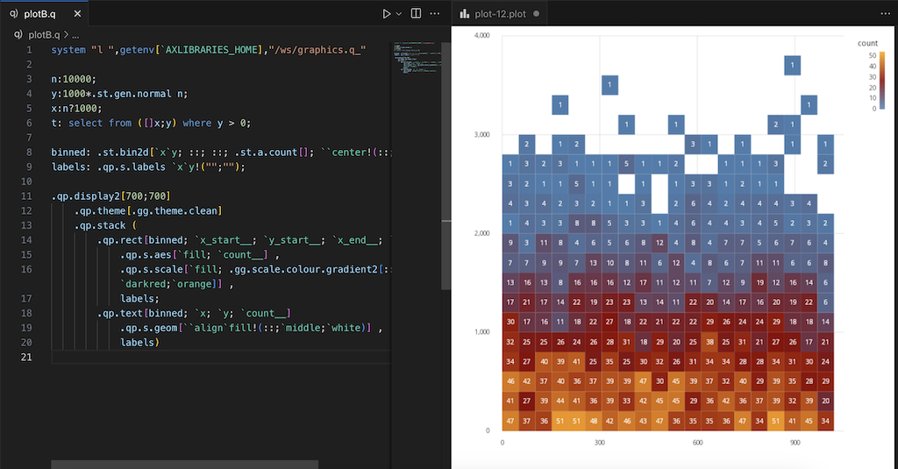This screenshot has height=469, width=898.
Task: Open More Actions in code editor group
Action: click(x=434, y=14)
